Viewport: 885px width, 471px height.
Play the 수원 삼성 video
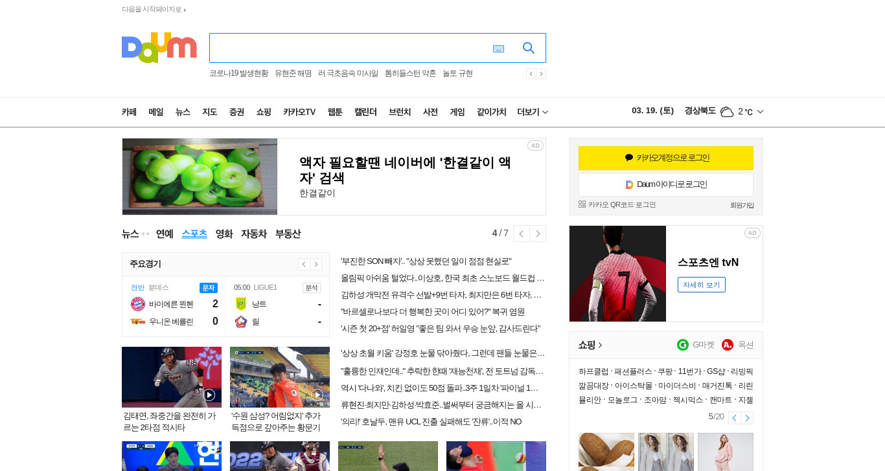(x=317, y=395)
